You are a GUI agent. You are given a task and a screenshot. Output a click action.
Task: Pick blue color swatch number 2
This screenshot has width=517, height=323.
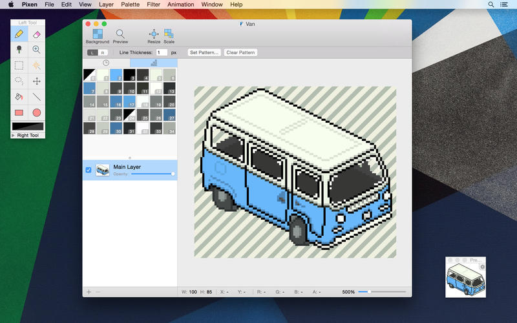116,75
